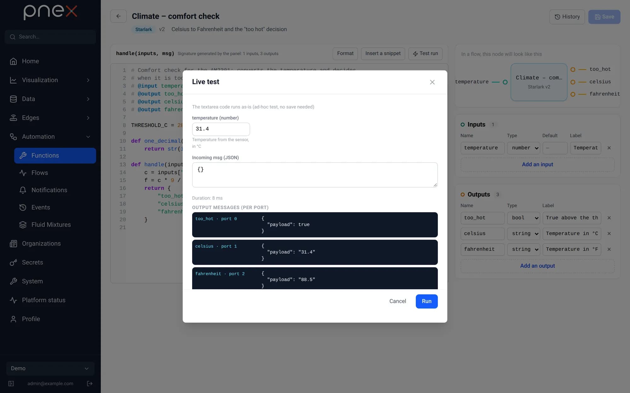Expand the Visualization menu chevron
Screen dimensions: 630x393
pyautogui.click(x=88, y=80)
